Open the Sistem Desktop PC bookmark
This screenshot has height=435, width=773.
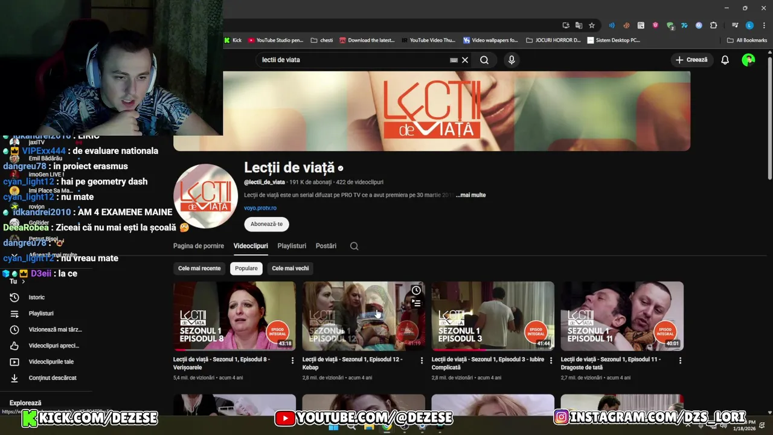point(614,40)
